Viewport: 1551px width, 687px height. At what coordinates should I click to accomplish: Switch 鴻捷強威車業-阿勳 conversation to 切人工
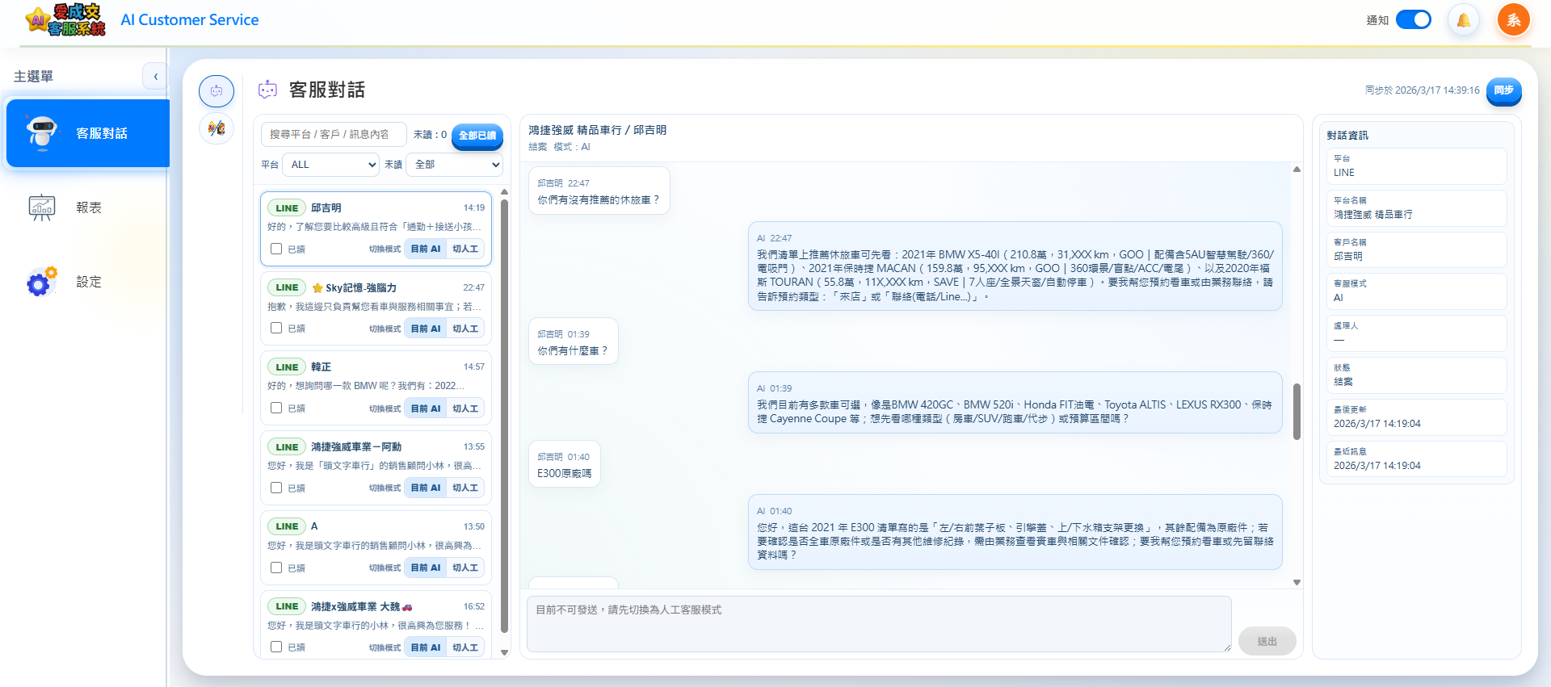pyautogui.click(x=465, y=488)
